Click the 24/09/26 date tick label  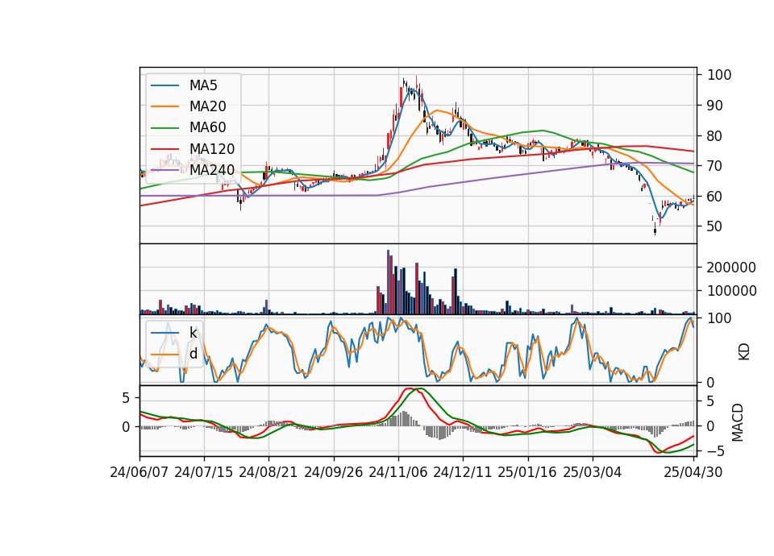[x=333, y=472]
